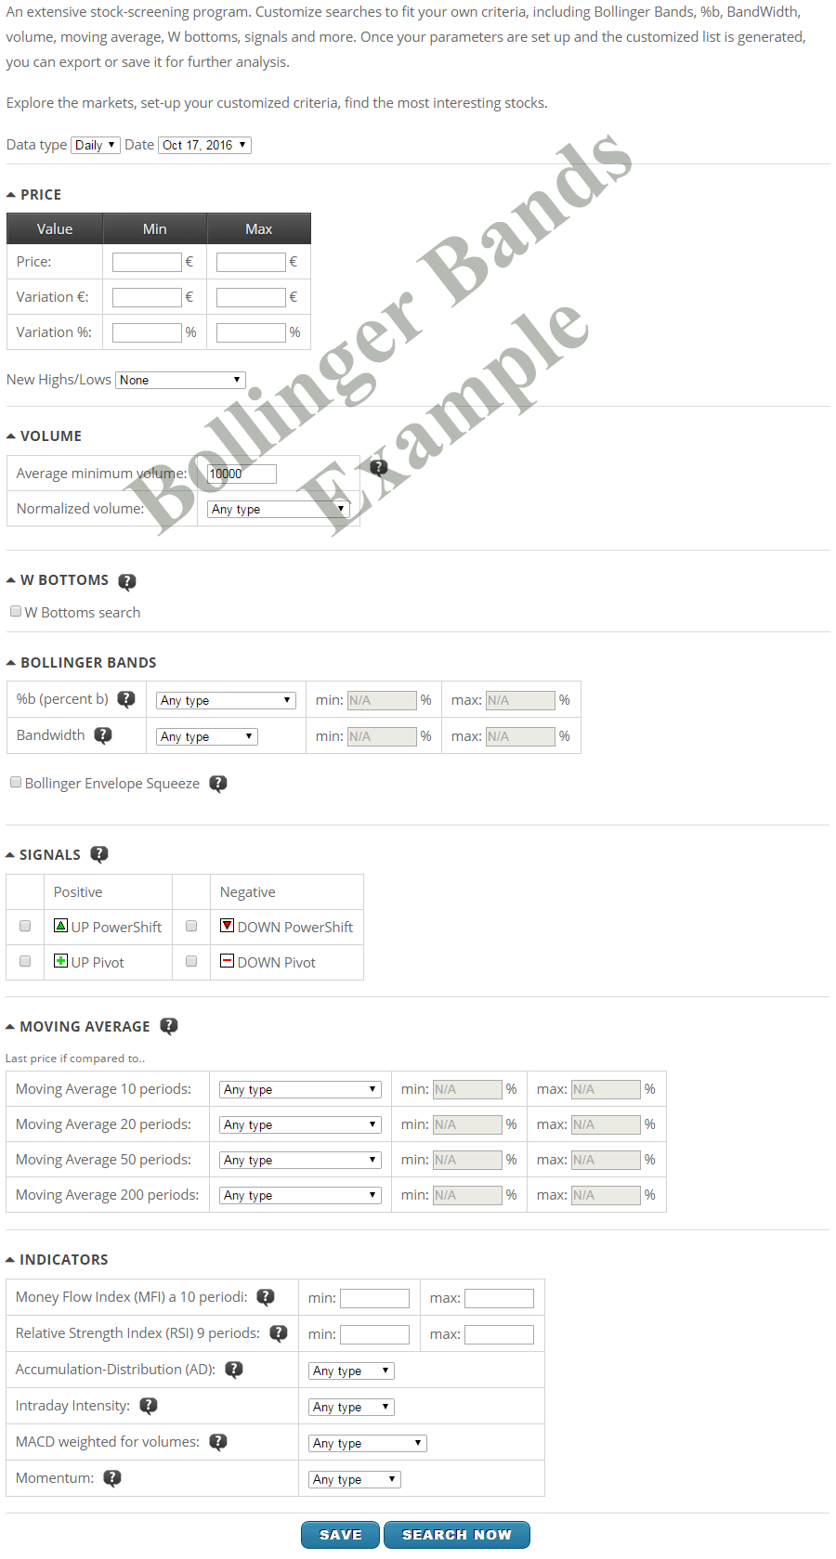This screenshot has width=836, height=1559.
Task: Open MACD weighted for volumes help icon
Action: pyautogui.click(x=218, y=1442)
